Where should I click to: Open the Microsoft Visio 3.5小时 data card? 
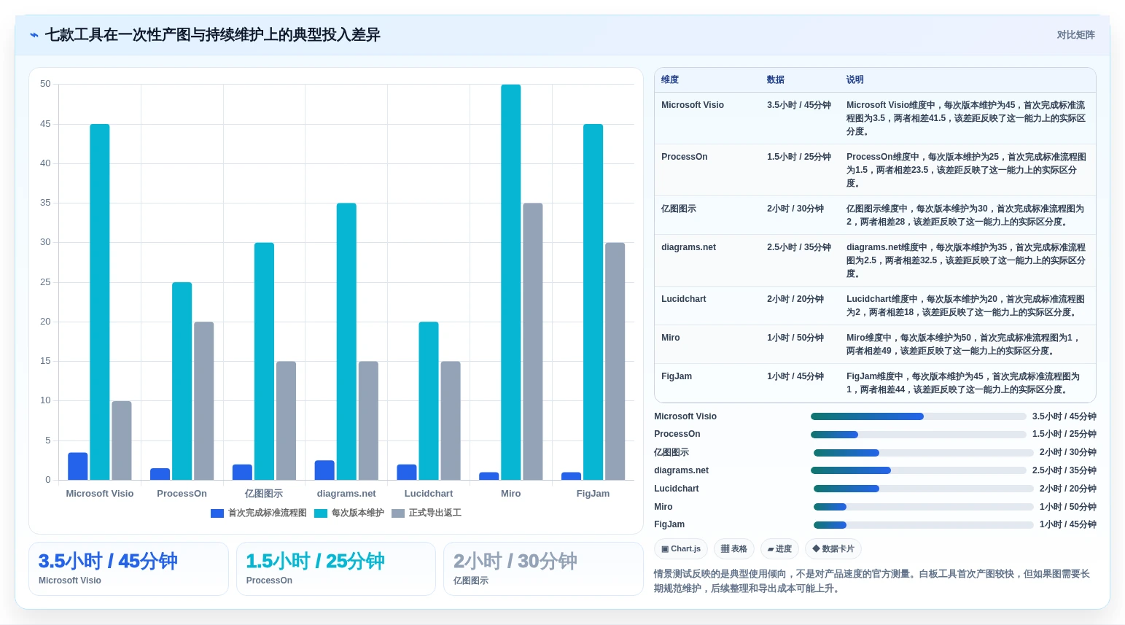pyautogui.click(x=128, y=569)
